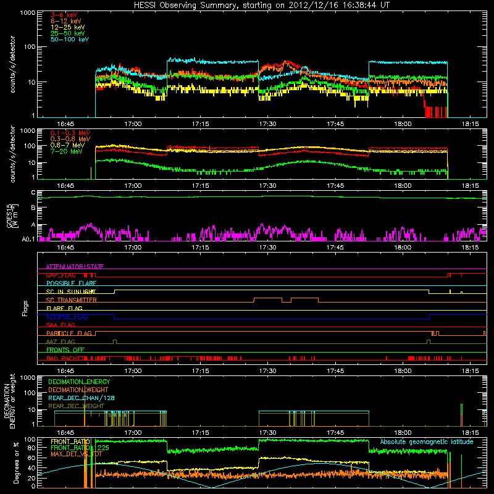Click the POSSIBLE_FLARE flag label

[x=71, y=283]
